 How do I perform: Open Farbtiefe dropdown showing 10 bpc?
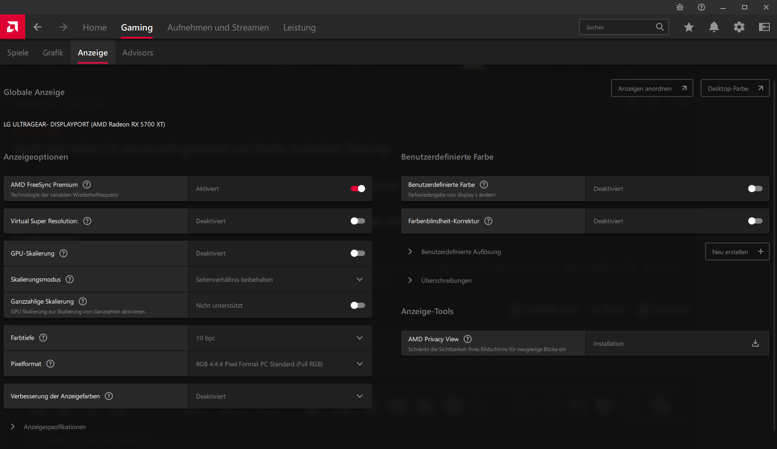(x=281, y=338)
